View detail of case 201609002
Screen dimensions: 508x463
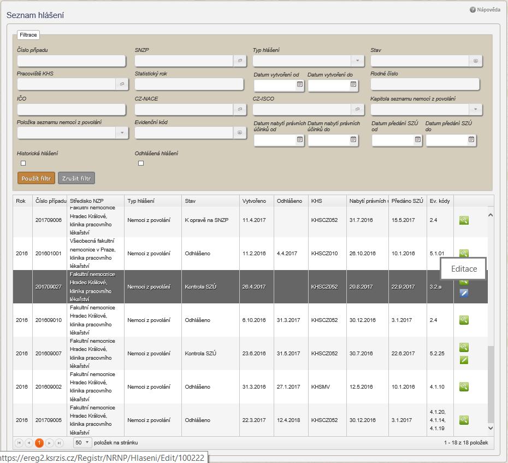click(x=464, y=386)
